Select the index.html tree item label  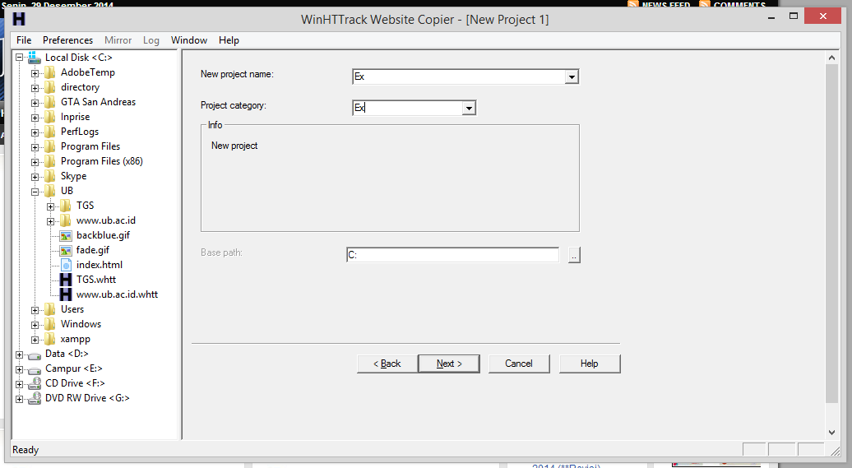(x=100, y=265)
